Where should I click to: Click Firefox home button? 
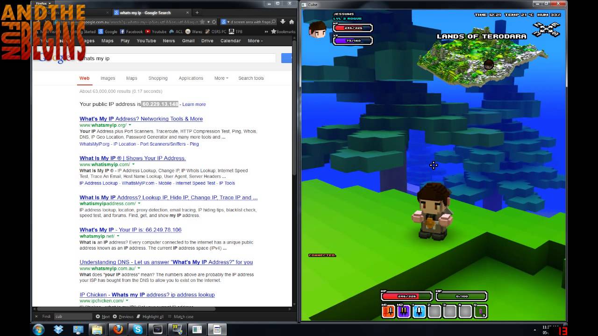(x=292, y=22)
